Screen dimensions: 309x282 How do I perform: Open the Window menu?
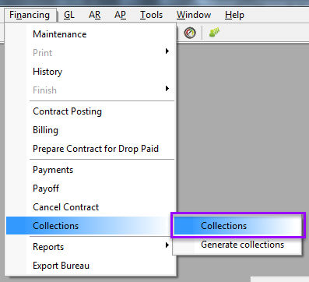(194, 15)
